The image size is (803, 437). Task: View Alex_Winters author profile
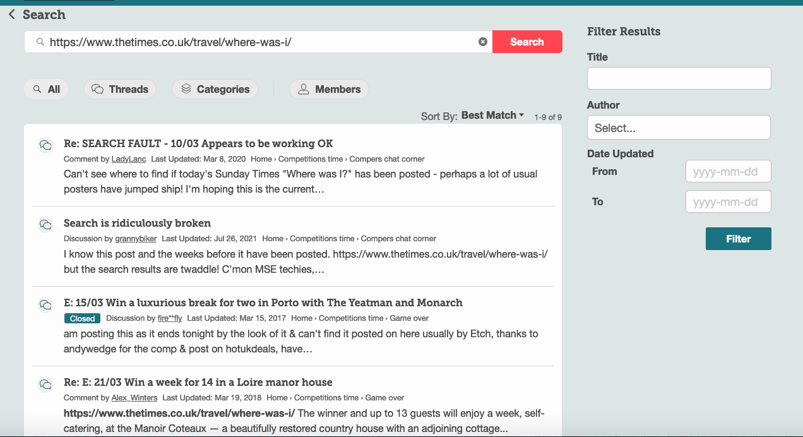click(x=134, y=398)
